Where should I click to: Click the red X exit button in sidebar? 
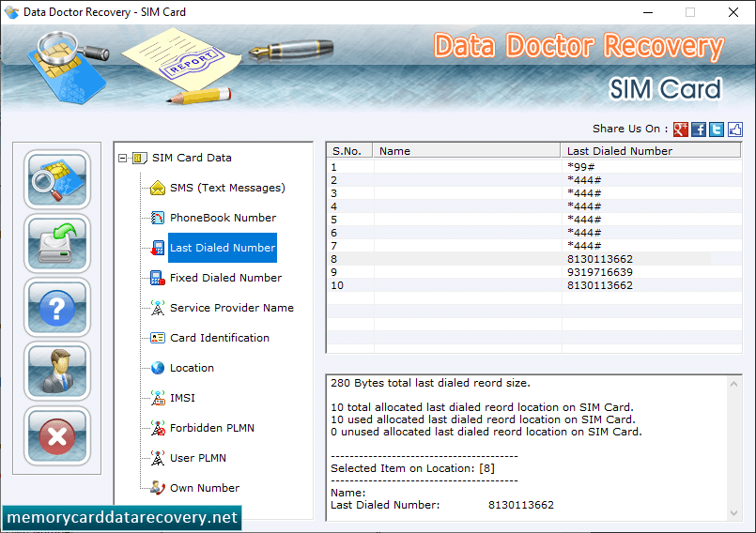pos(57,435)
